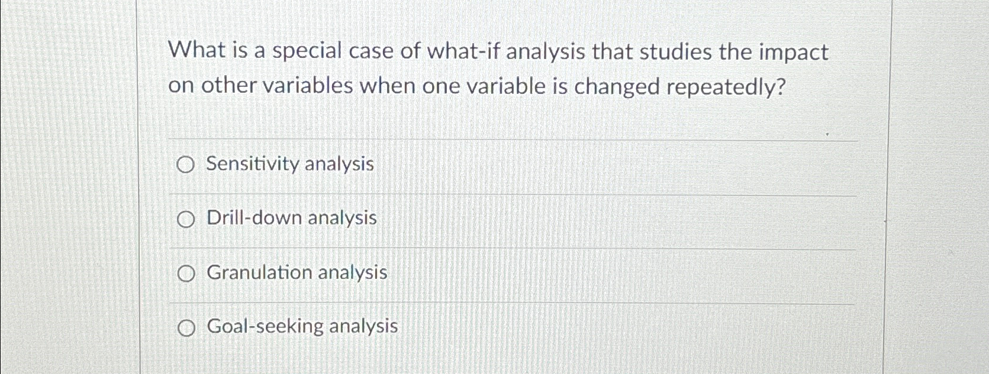This screenshot has height=374, width=989.
Task: Click the first line of the question text
Action: click(x=498, y=52)
